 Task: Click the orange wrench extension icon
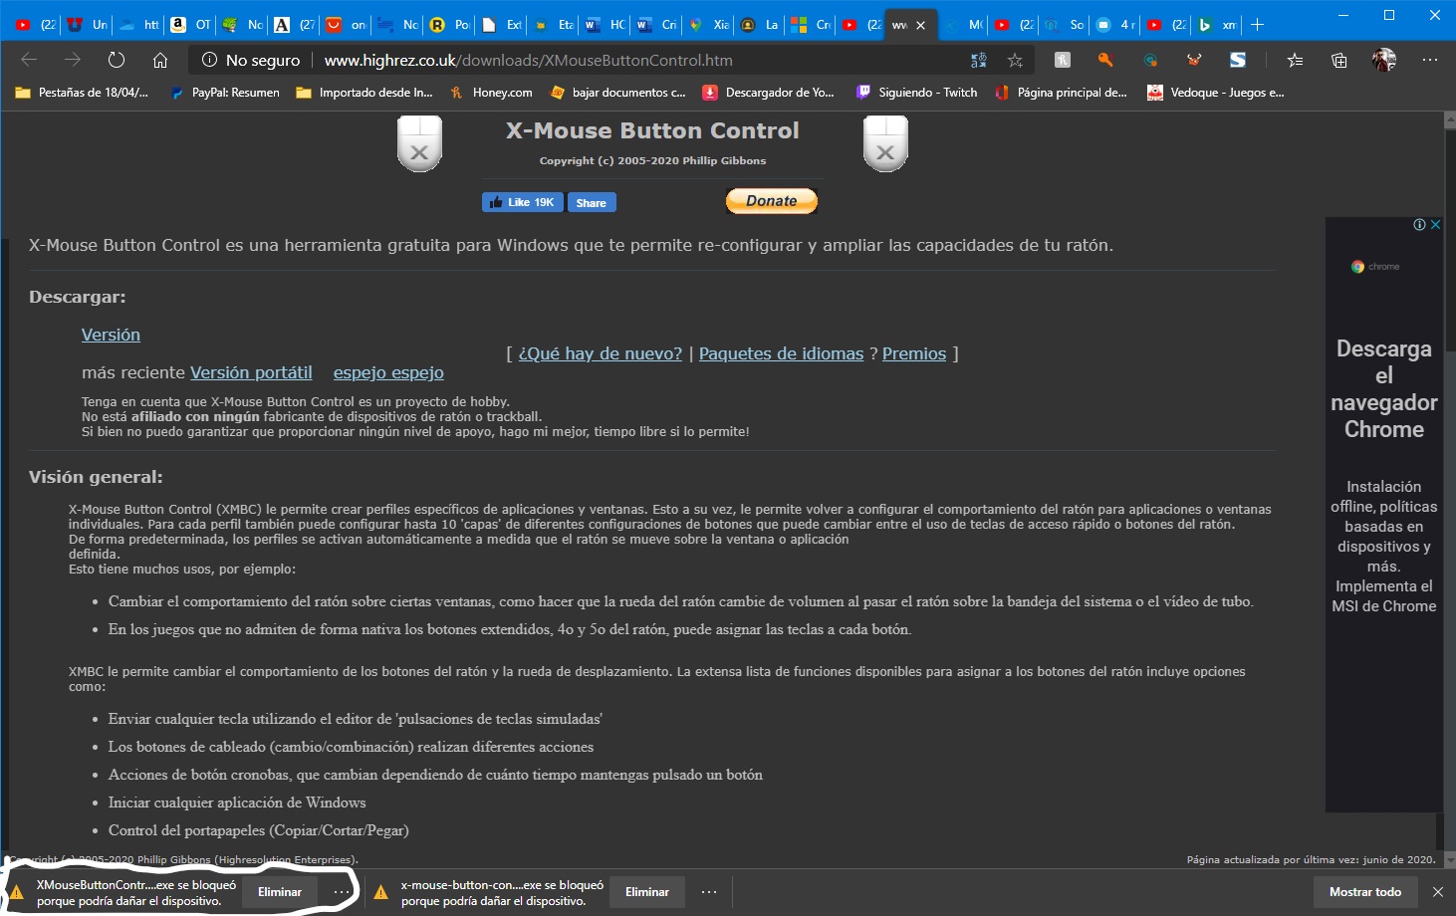click(1105, 60)
